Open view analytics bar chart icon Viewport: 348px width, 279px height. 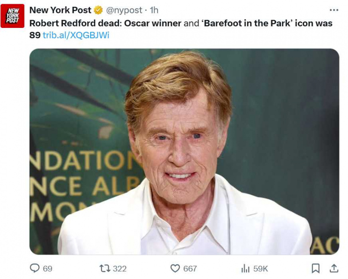[245, 268]
